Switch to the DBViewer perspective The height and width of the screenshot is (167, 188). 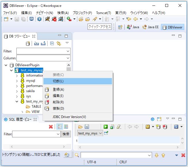click(x=172, y=27)
